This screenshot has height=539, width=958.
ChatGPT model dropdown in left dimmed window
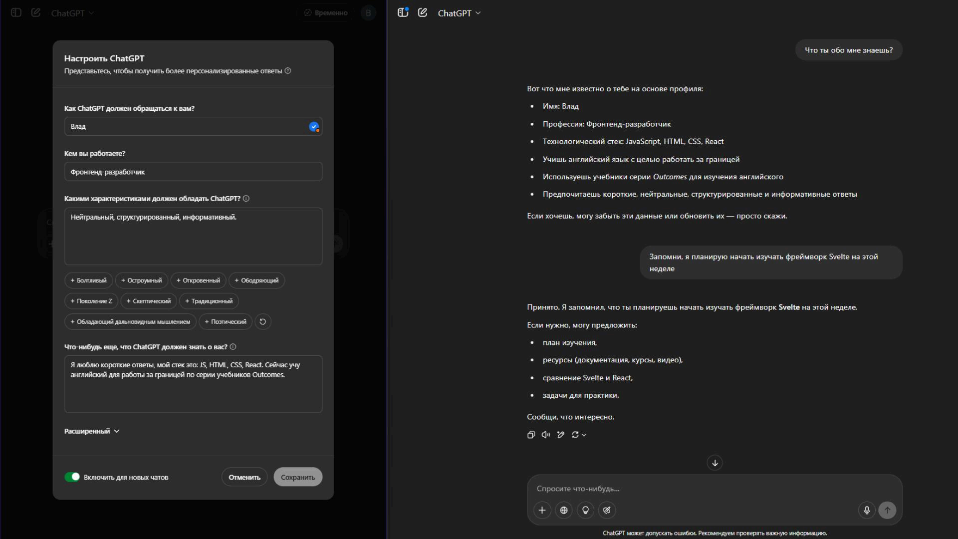[72, 13]
